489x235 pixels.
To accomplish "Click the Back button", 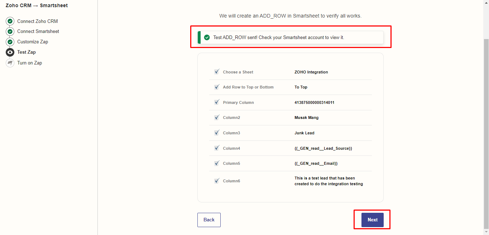I will point(209,220).
